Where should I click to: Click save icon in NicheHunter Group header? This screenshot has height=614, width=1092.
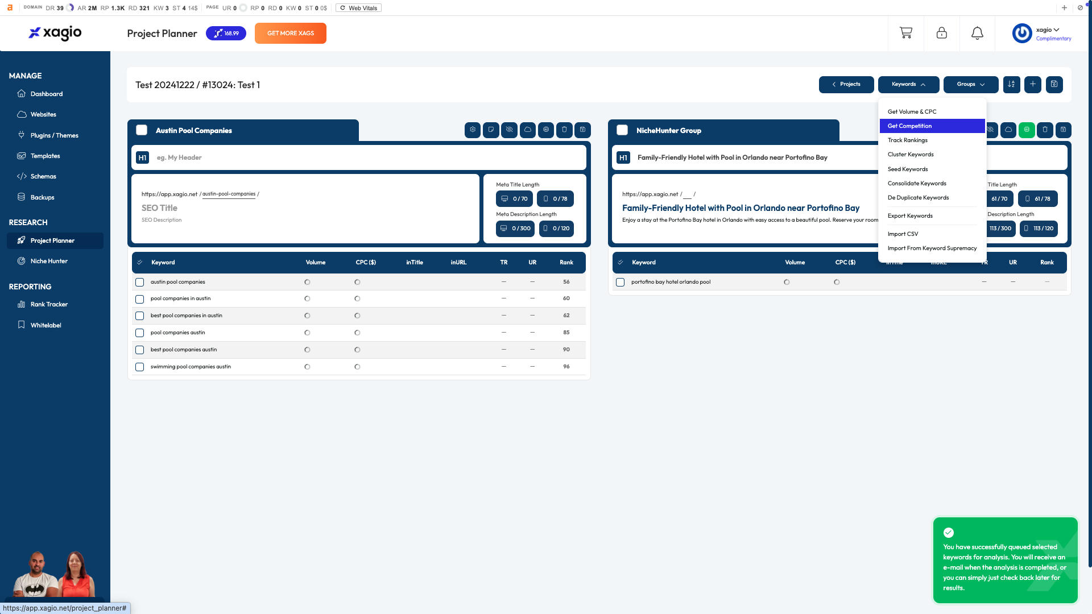(1063, 130)
